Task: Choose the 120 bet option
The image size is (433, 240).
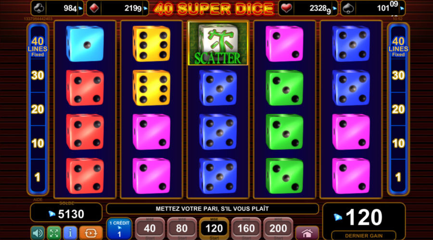Action: [x=214, y=228]
